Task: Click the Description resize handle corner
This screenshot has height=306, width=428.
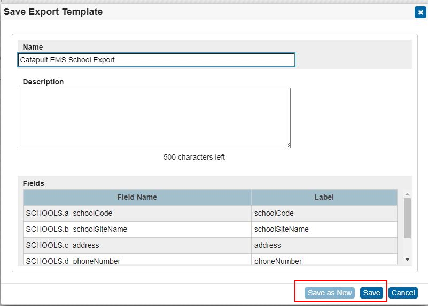Action: pos(287,145)
